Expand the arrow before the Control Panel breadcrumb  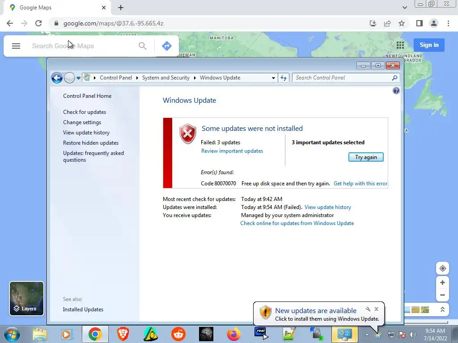coord(95,78)
